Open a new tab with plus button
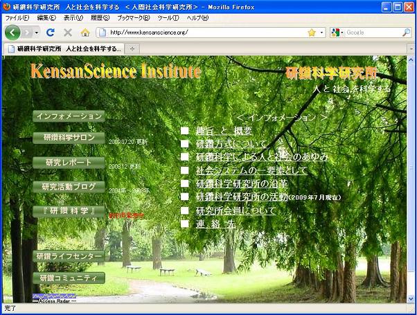Viewport: 417px width, 315px height. tap(132, 48)
